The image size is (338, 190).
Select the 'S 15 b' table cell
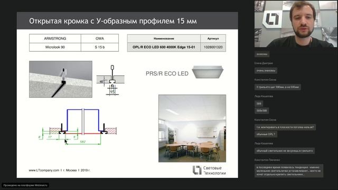click(100, 47)
